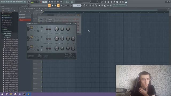The width and height of the screenshot is (171, 96).
Task: Select sine wave shape for oscillator 3
Action: [x=32, y=47]
